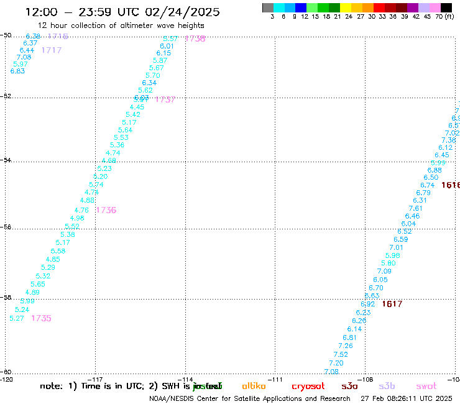Click the 's3b' satellite legend label
Screen dimensions: 460x404
(x=387, y=386)
